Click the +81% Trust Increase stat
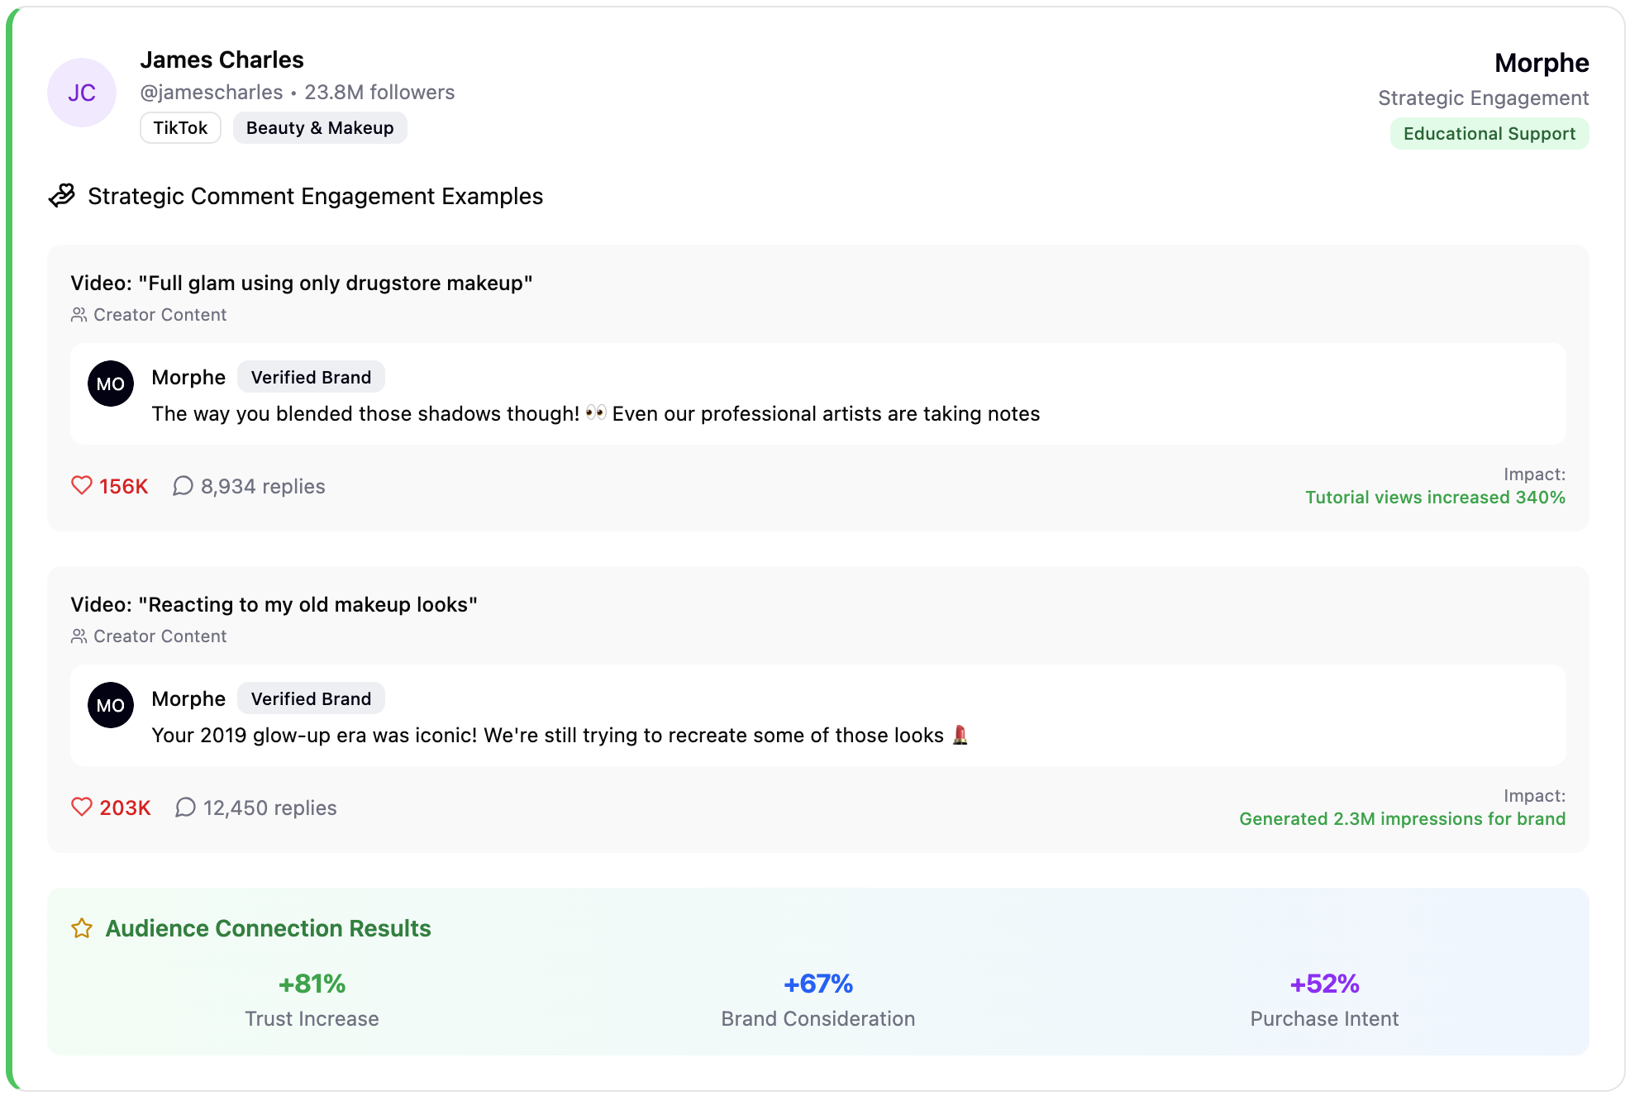Viewport: 1630px width, 1096px height. 312,984
